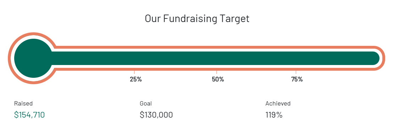Image resolution: width=410 pixels, height=135 pixels.
Task: Click the tick mark above 50%
Action: tap(217, 72)
